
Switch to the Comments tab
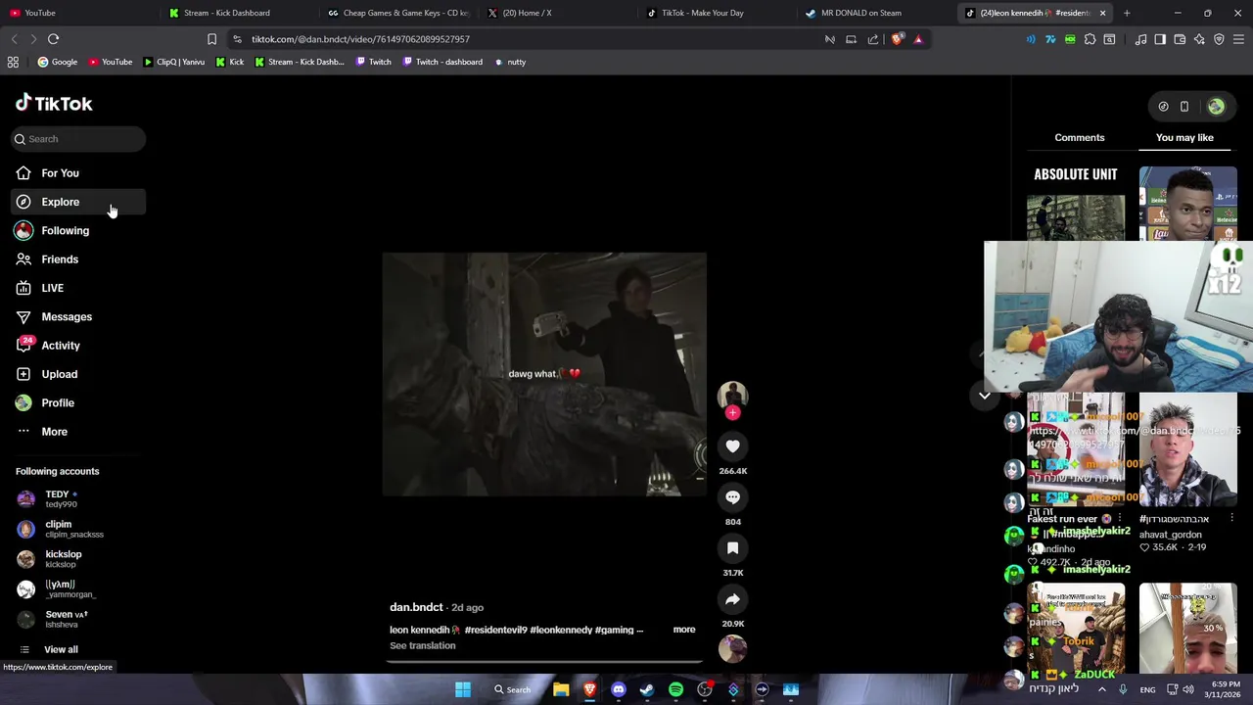coord(1079,138)
